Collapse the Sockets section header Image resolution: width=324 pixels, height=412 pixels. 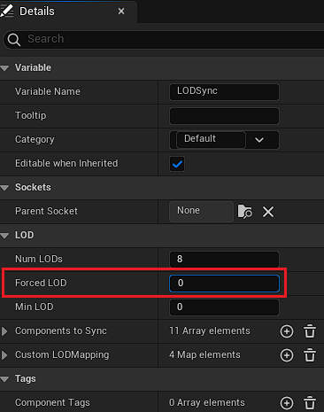pyautogui.click(x=4, y=188)
